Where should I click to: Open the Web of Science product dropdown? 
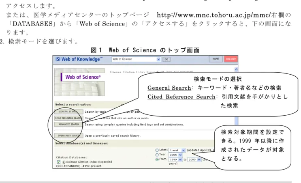136,59
